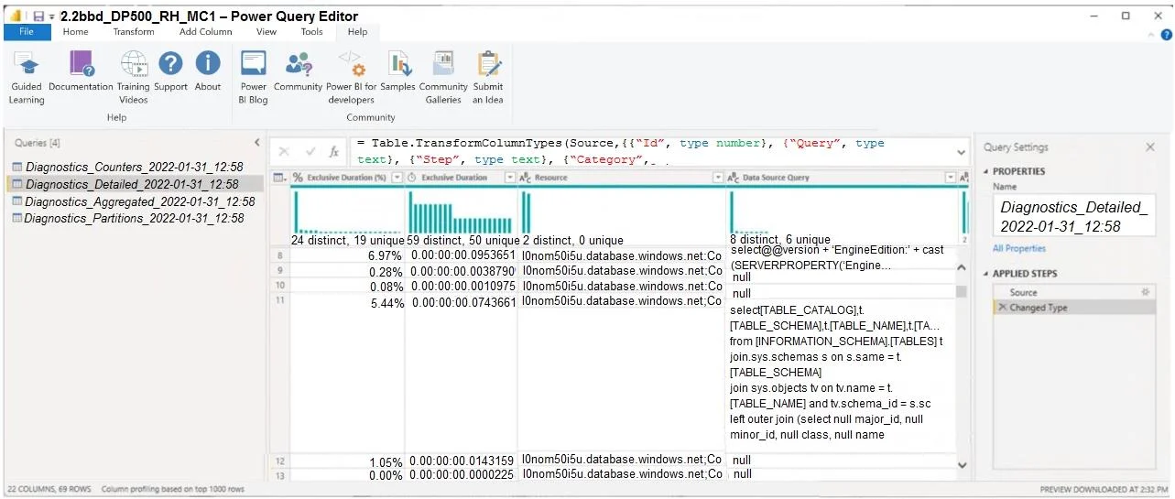Viewport: 1175px width, 499px height.
Task: Open the Power BI Blog
Action: 253,77
